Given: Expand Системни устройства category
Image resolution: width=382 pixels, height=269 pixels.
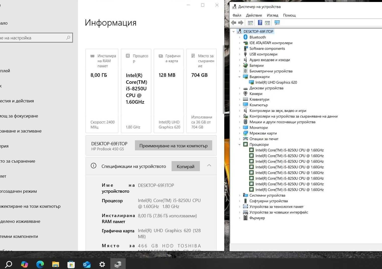Looking at the screenshot, I should point(240,195).
